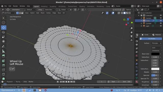Play the animation forward
Image resolution: width=163 pixels, height=92 pixels.
[x=69, y=82]
